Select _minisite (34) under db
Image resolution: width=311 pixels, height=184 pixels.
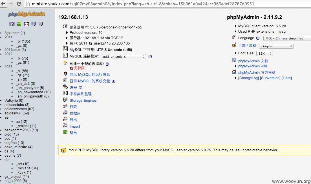click(27, 168)
